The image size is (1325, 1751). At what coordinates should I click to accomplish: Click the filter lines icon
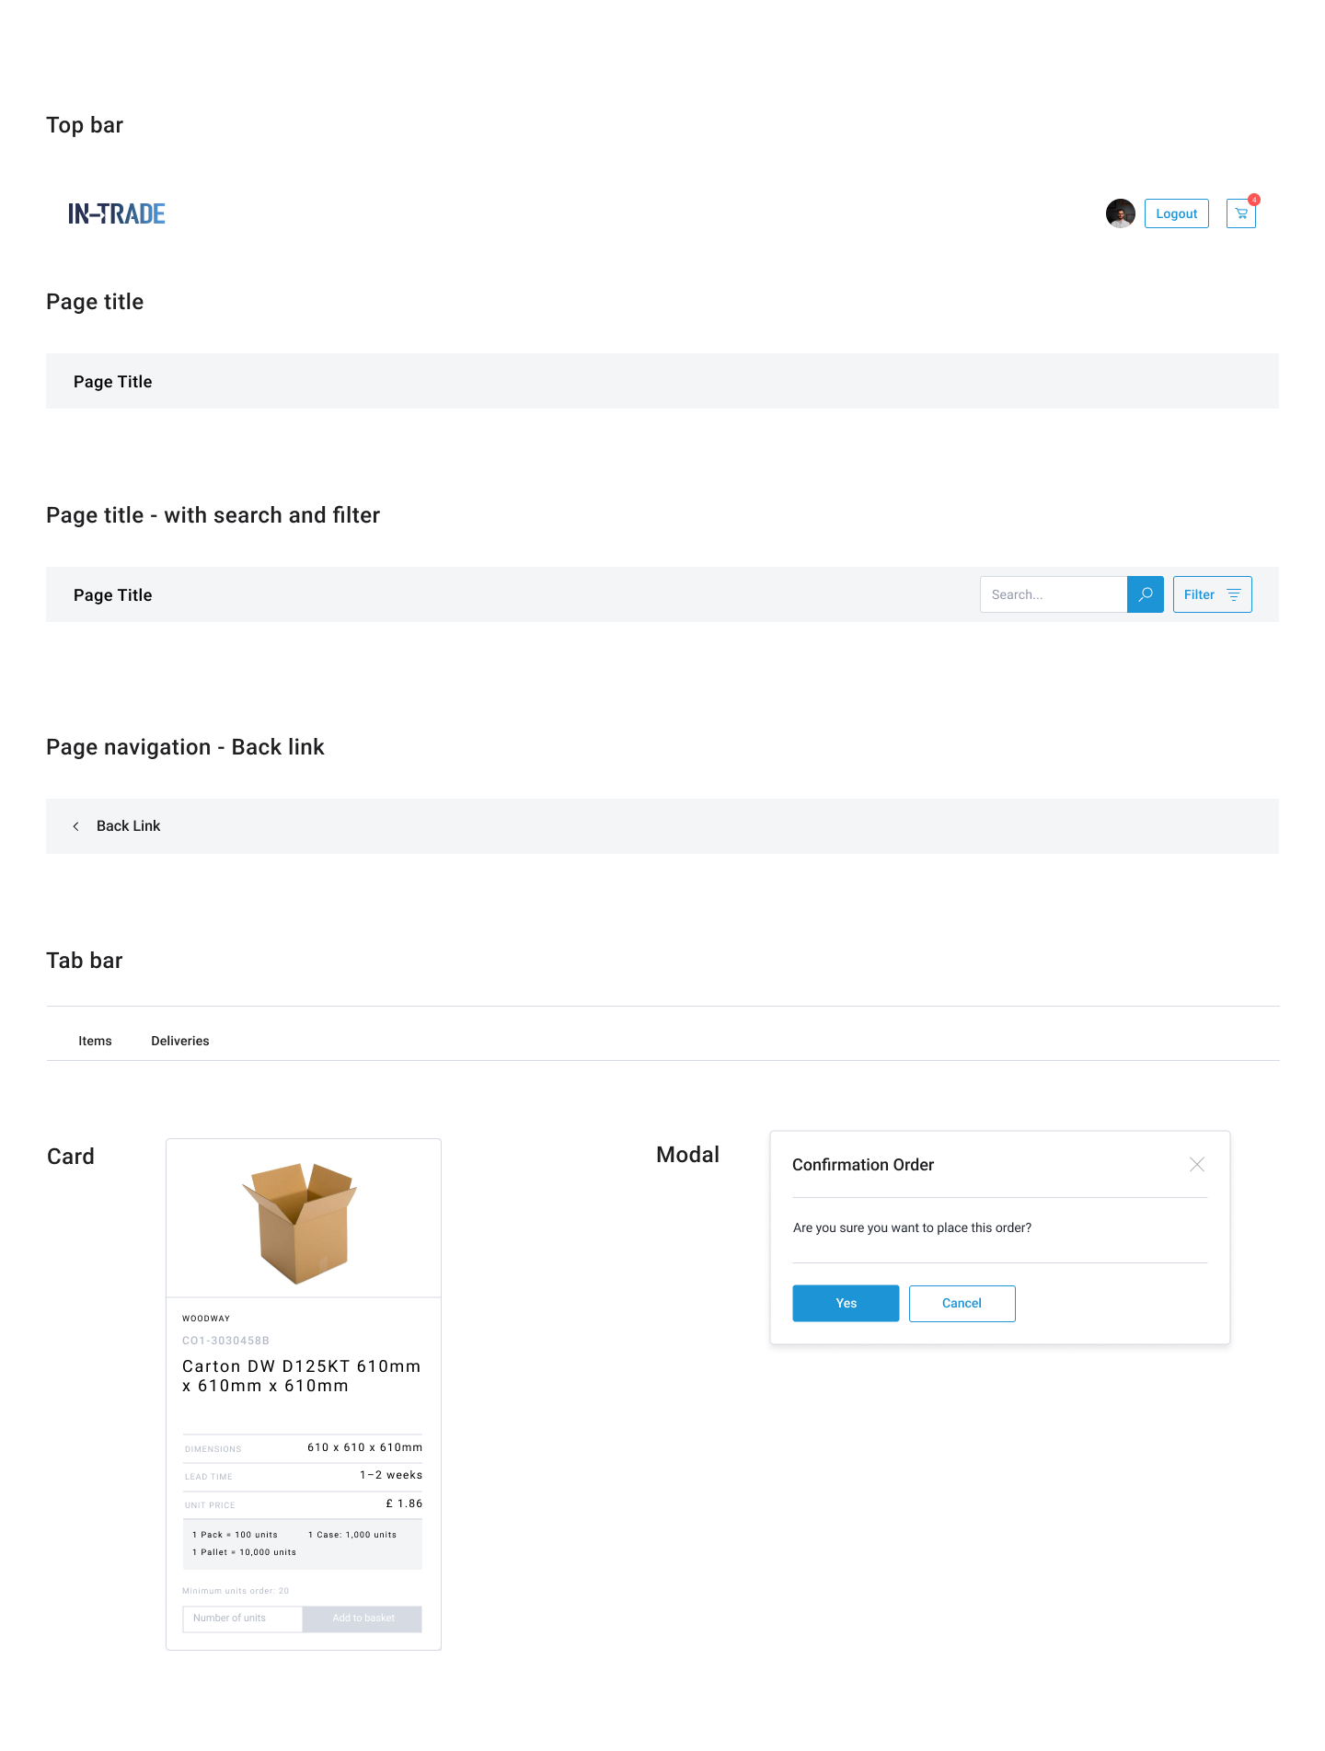(1234, 594)
